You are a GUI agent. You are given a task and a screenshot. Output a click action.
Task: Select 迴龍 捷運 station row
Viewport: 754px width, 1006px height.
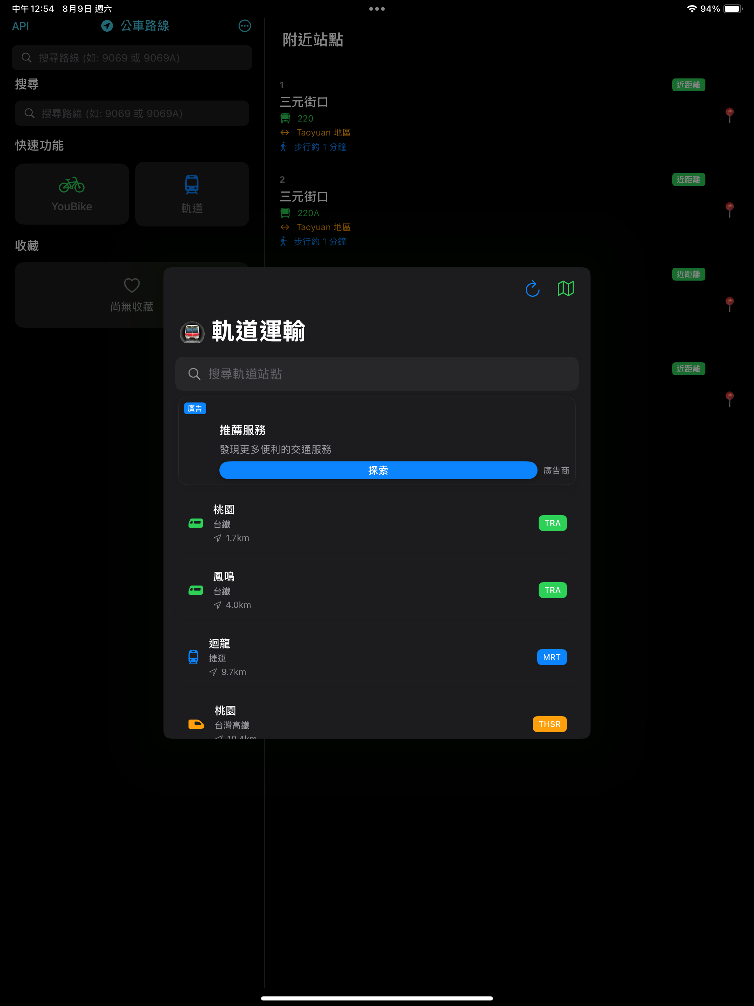(377, 657)
